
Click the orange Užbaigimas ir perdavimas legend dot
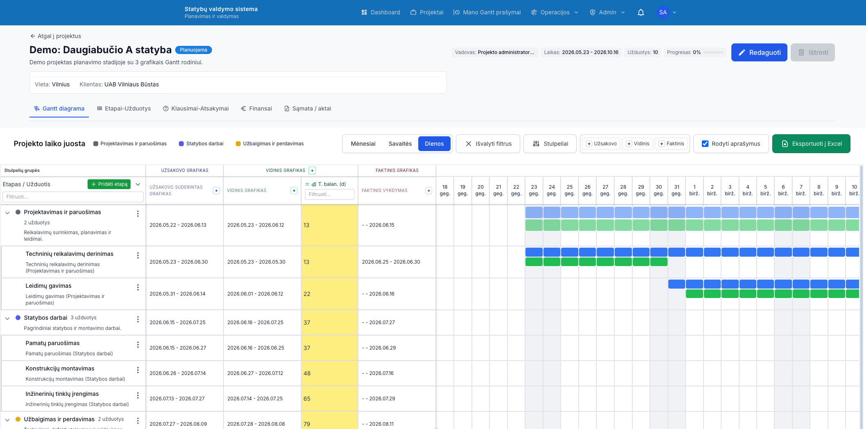238,144
